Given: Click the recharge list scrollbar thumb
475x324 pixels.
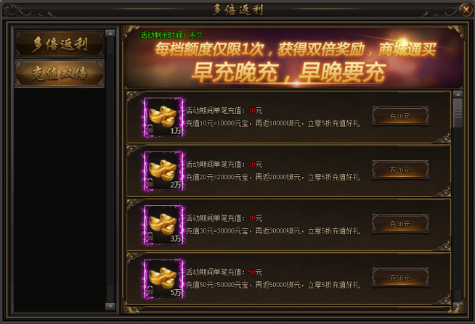Looking at the screenshot, I should click(458, 113).
